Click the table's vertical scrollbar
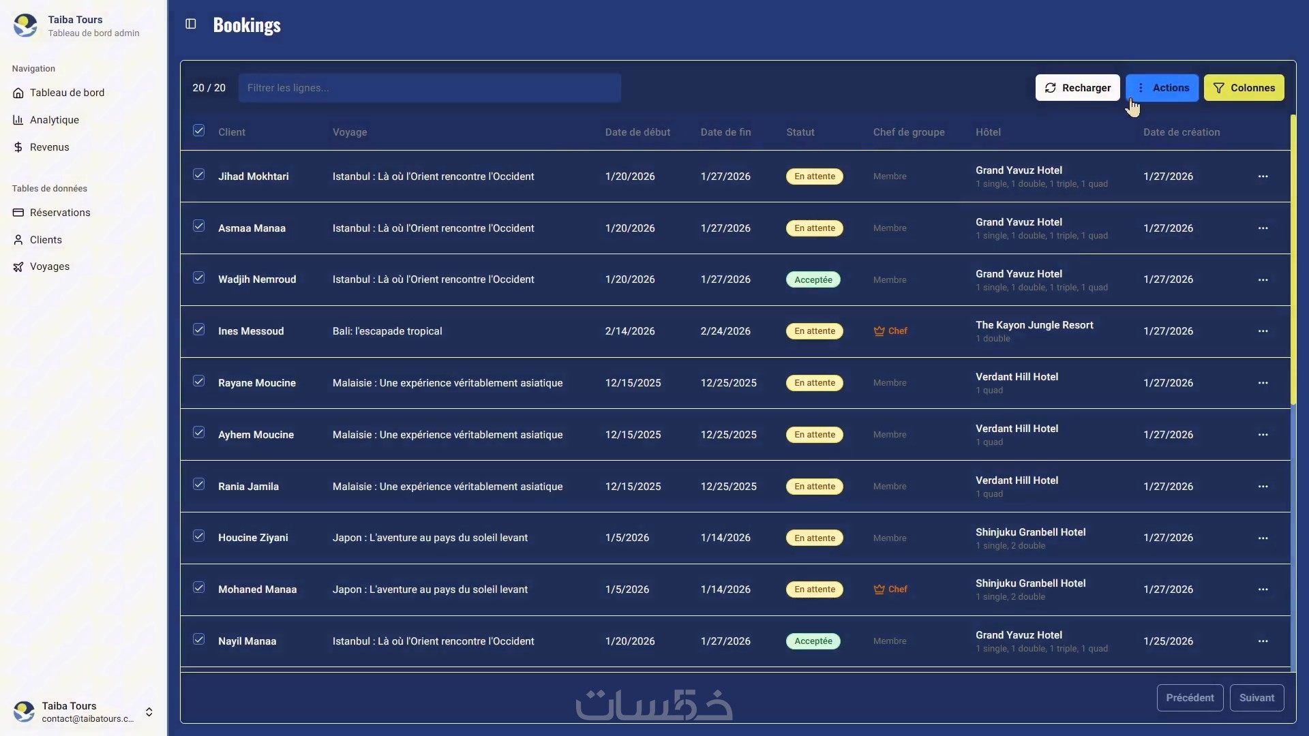 1293,259
